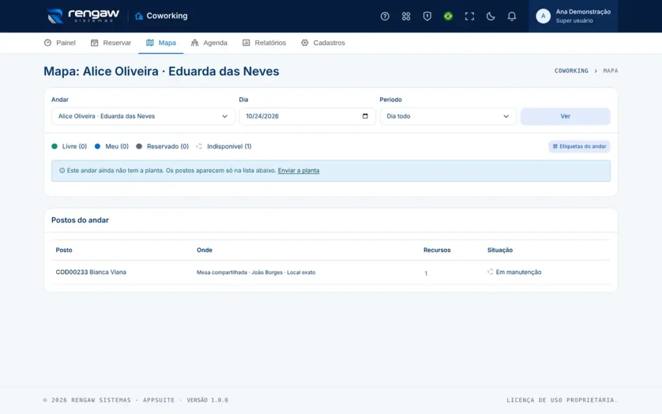Click the Cadastros gear icon
Image resolution: width=662 pixels, height=414 pixels.
[x=305, y=43]
